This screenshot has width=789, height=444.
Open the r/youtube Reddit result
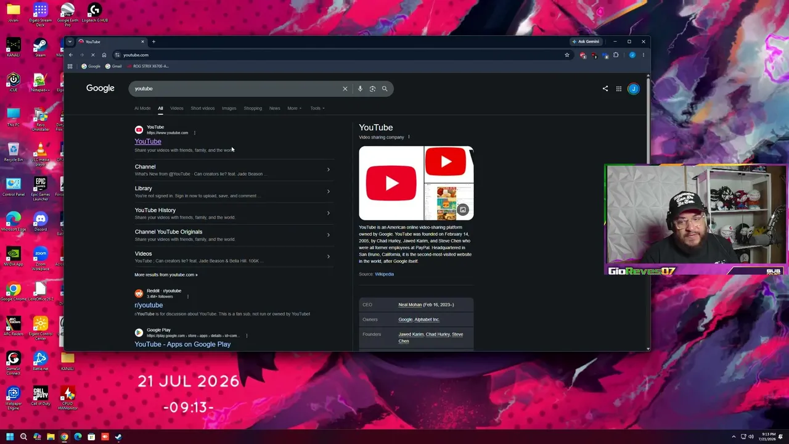tap(149, 305)
